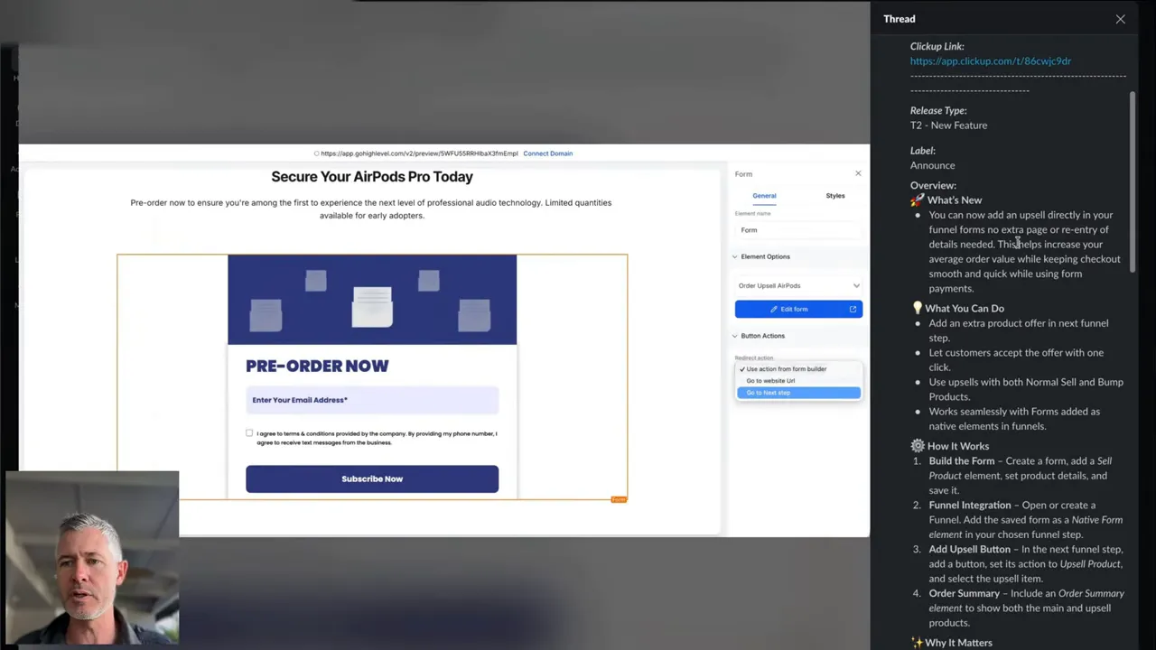Click the Connect Domain link
Viewport: 1156px width, 650px height.
[x=547, y=153]
